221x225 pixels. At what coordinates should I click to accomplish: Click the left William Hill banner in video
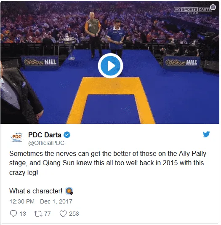[x=40, y=62]
